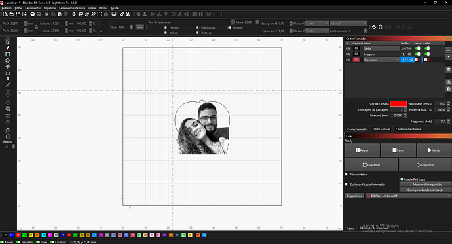Toggle Cortar gráficos selecionados
Viewport: 452px width, 244px height.
tap(347, 184)
